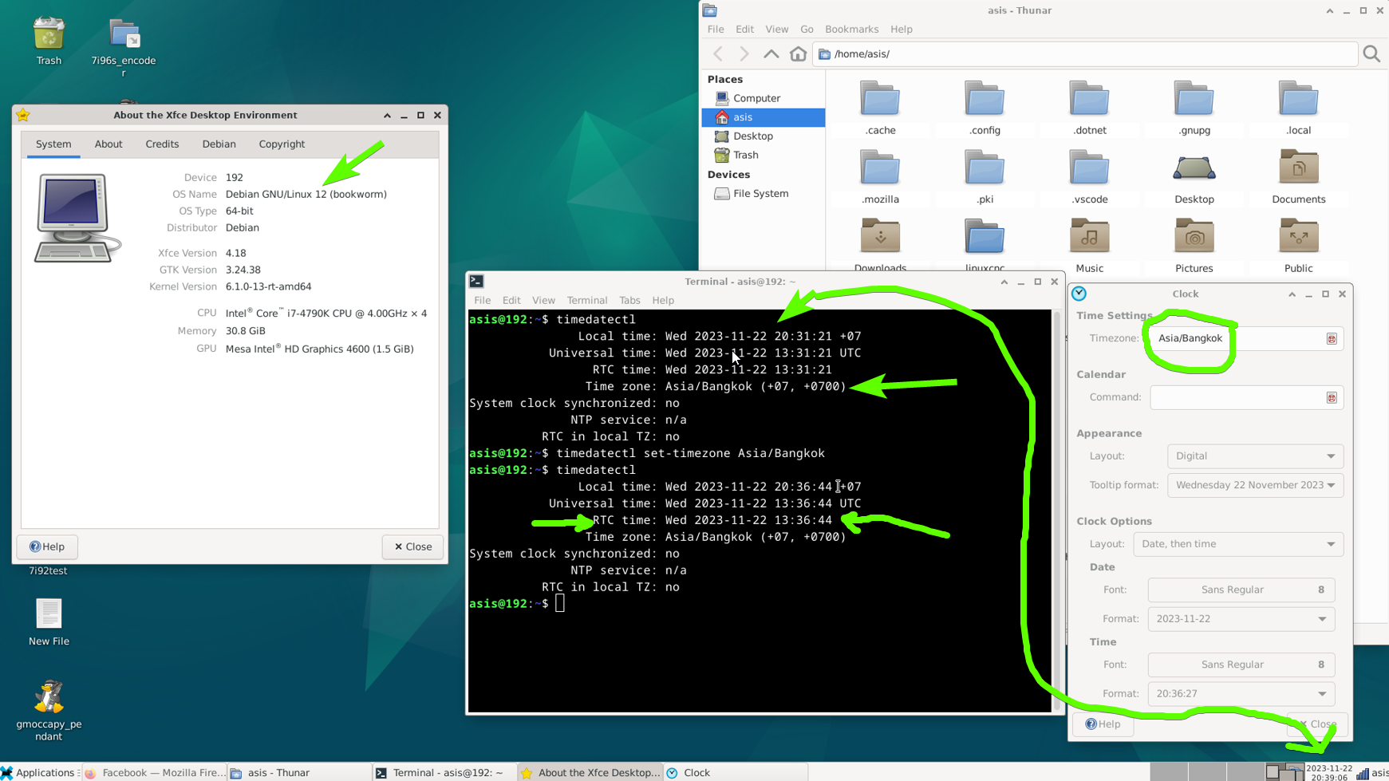
Task: Click the Help button in Clock dialog
Action: coord(1103,724)
